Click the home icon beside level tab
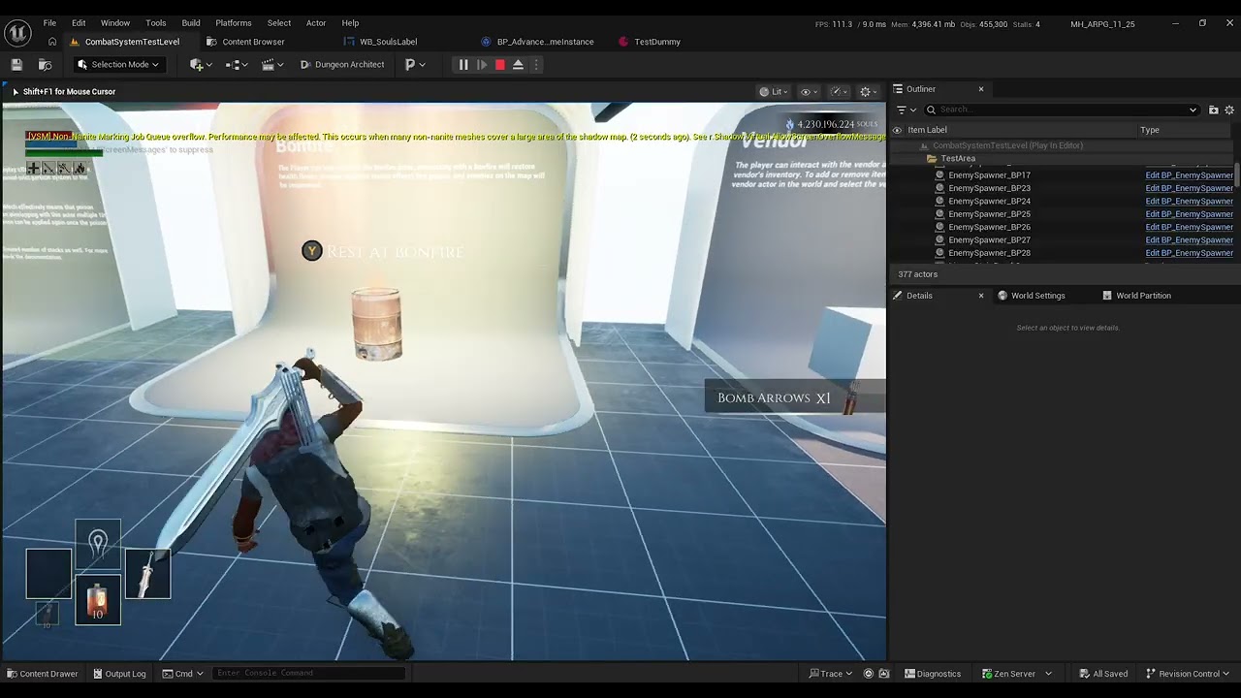The height and width of the screenshot is (698, 1241). tap(52, 42)
